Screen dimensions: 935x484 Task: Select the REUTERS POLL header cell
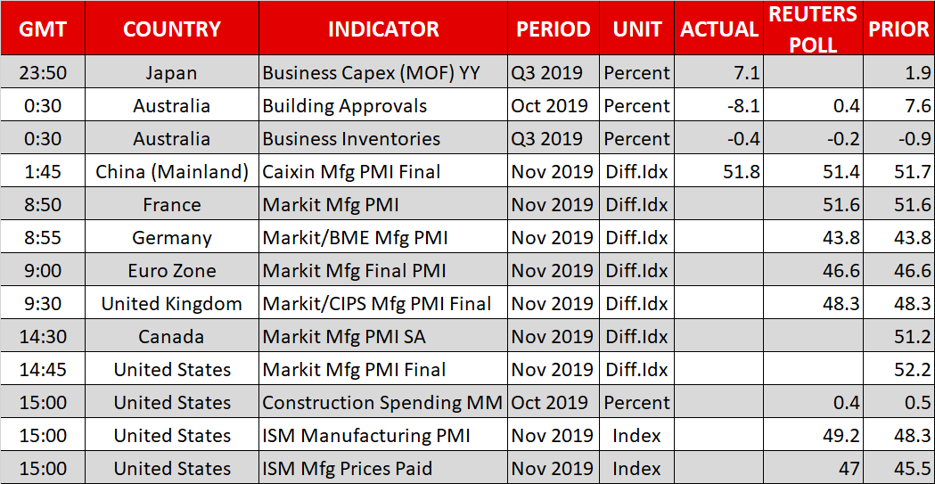point(814,29)
